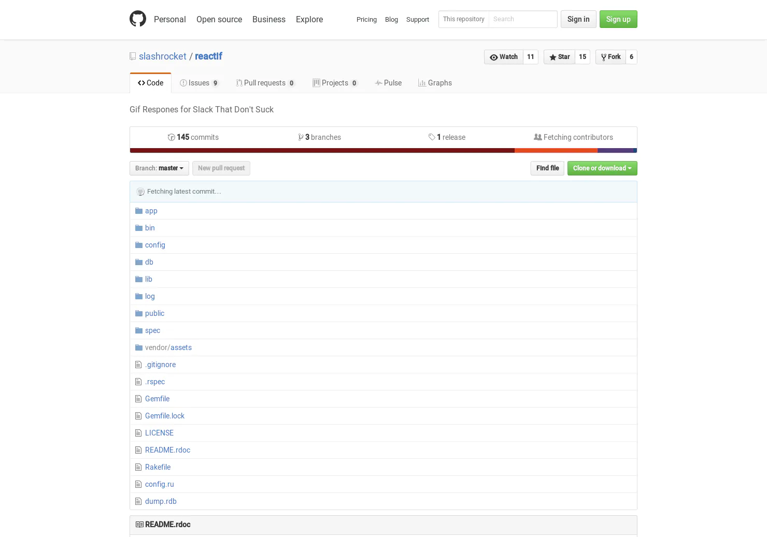767x537 pixels.
Task: Click the dark red language bar segment
Action: click(x=322, y=151)
